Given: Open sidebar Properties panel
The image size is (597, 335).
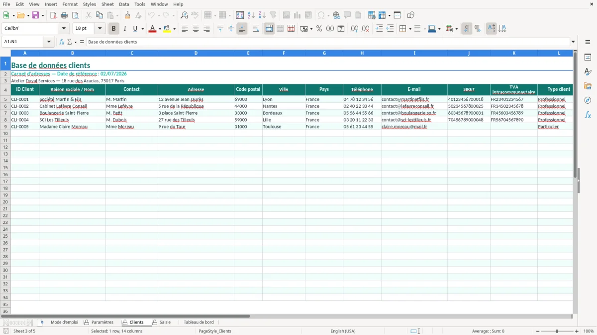Looking at the screenshot, I should pos(588,58).
